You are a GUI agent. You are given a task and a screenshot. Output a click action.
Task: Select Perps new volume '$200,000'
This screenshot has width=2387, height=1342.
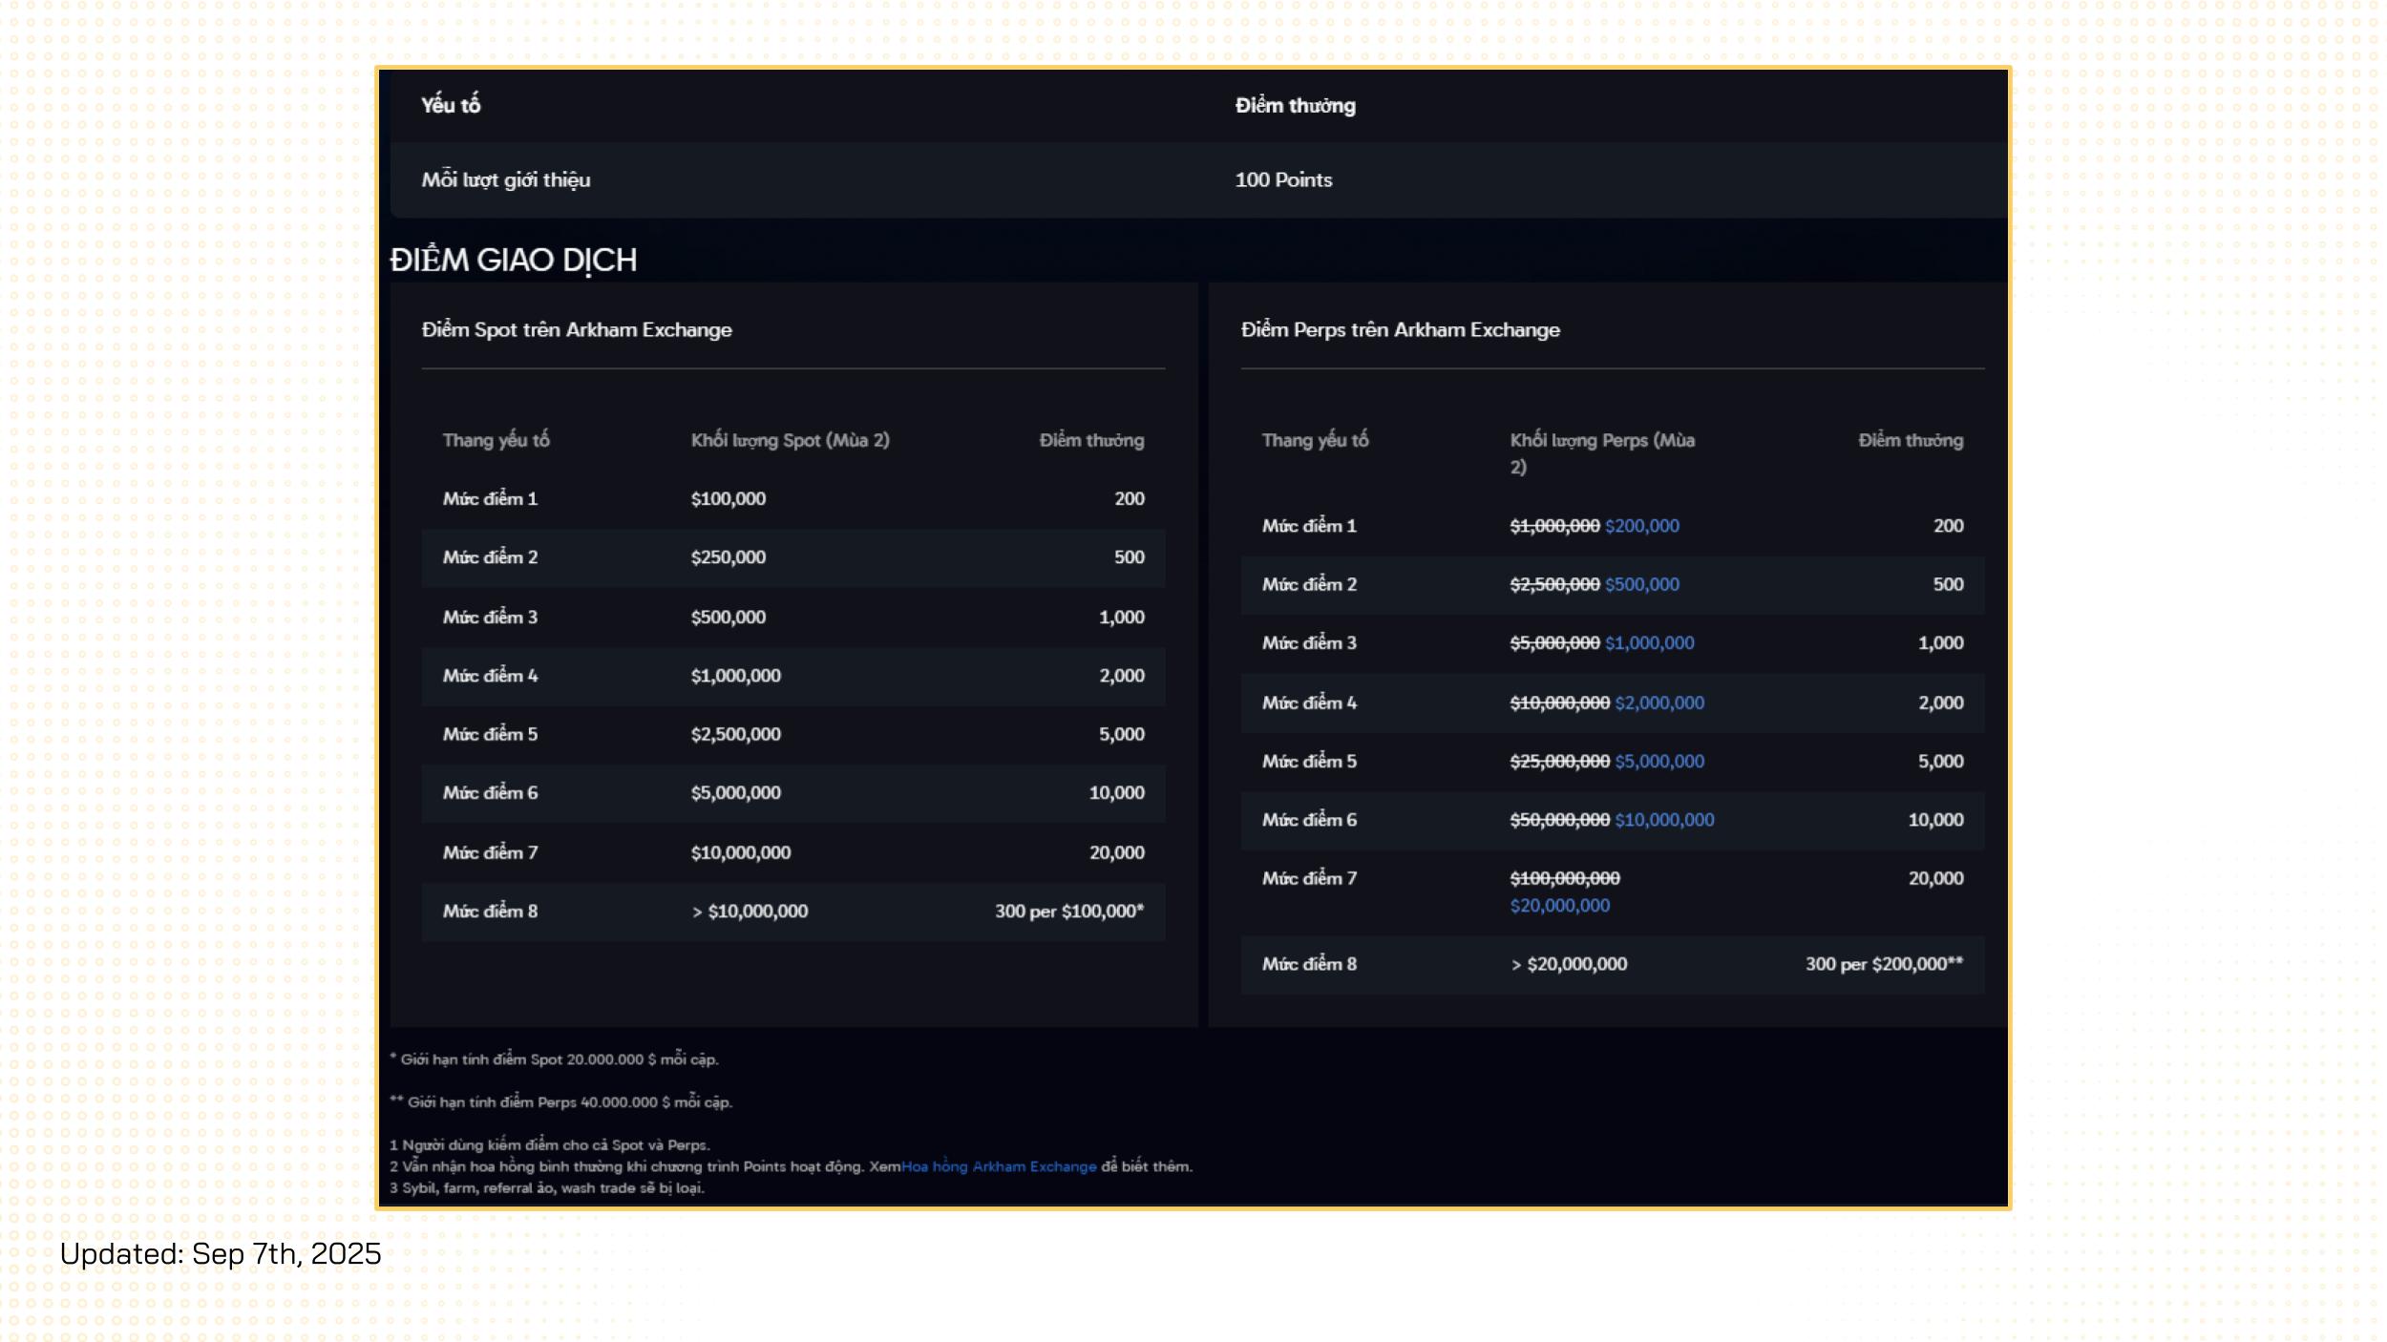[x=1641, y=526]
